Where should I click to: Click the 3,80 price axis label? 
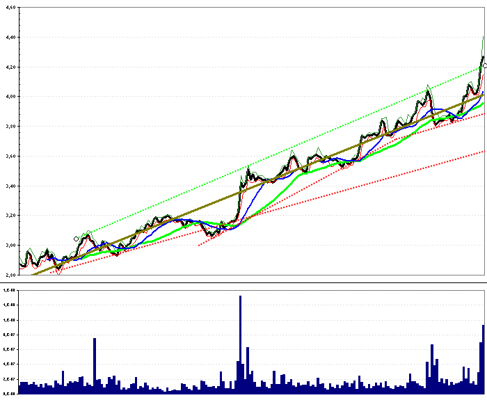pyautogui.click(x=10, y=127)
